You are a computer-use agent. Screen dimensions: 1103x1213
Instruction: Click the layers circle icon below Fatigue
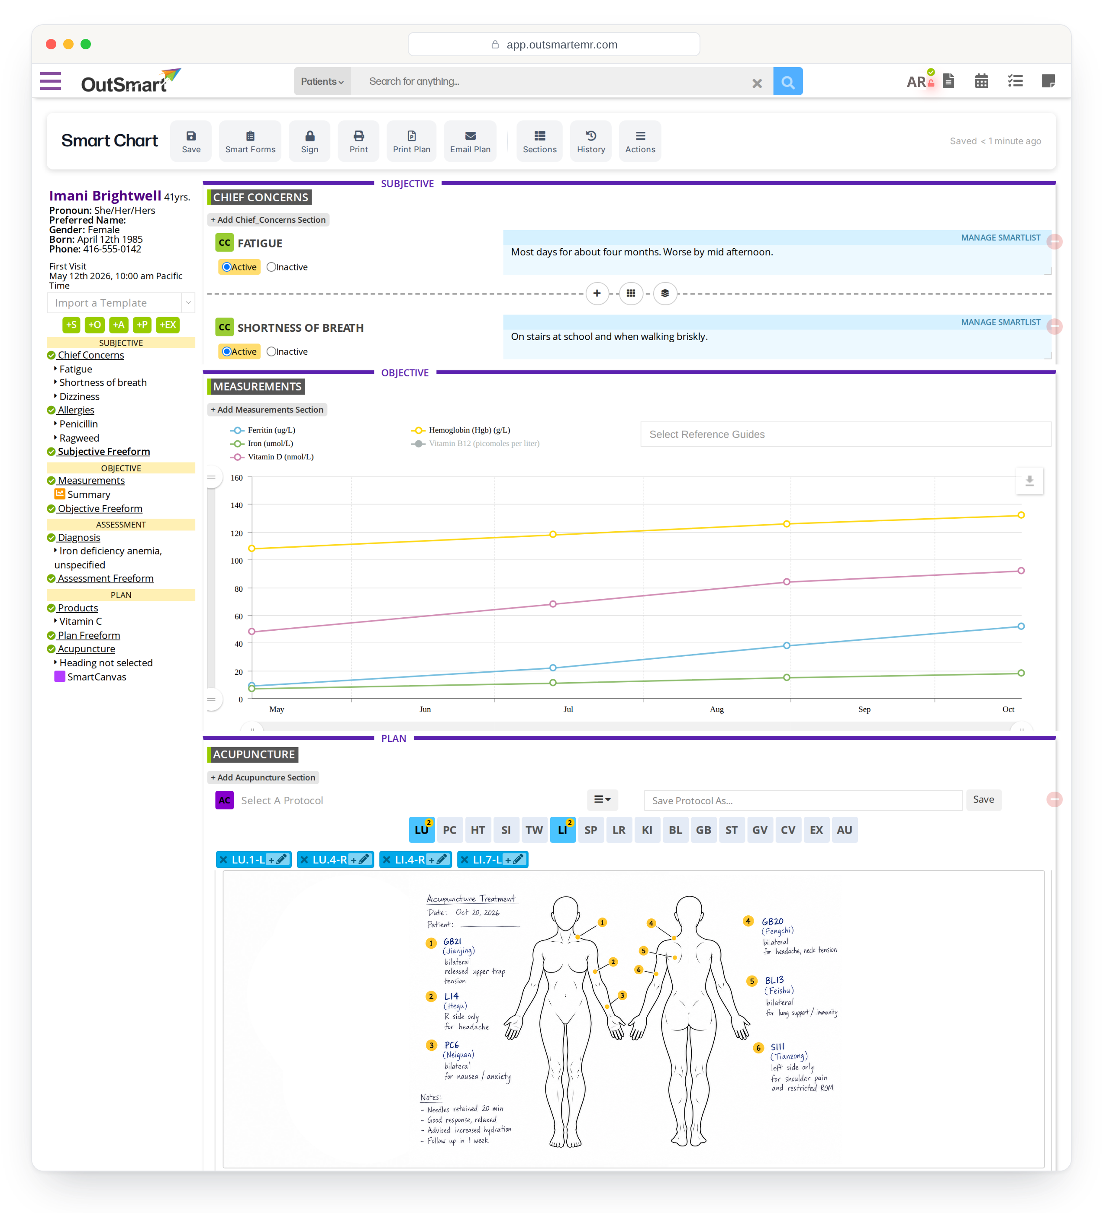point(664,294)
